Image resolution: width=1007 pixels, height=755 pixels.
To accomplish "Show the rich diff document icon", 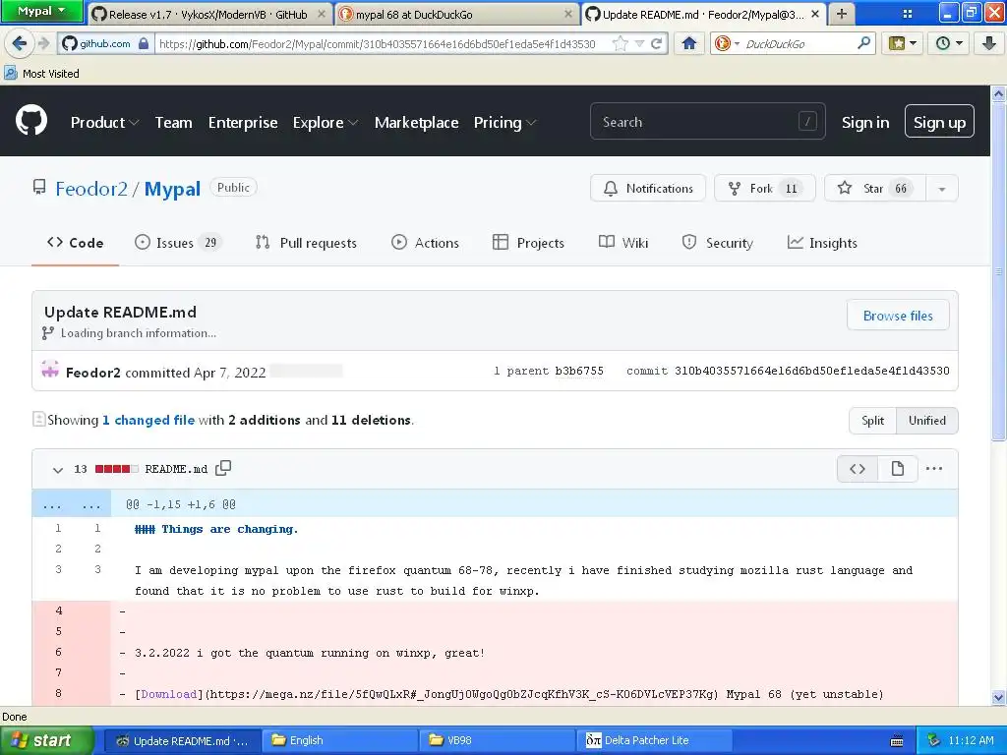I will [x=897, y=469].
